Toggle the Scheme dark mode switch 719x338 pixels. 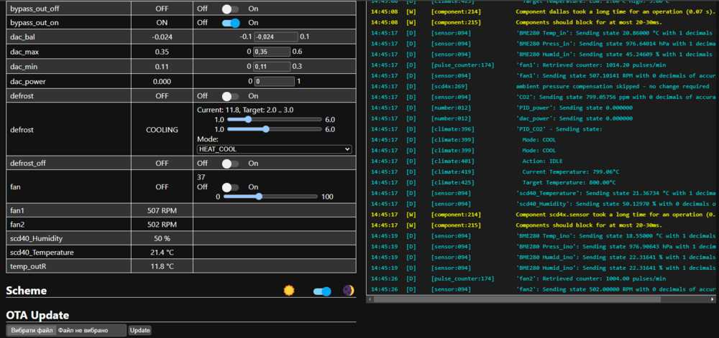tap(322, 291)
